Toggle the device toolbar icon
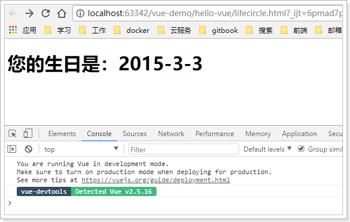The height and width of the screenshot is (222, 350). 28,133
